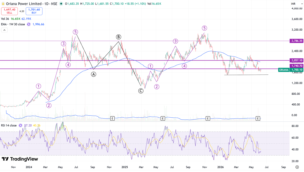This screenshot has width=304, height=172.
Task: Select the circled C wave label
Action: click(141, 91)
